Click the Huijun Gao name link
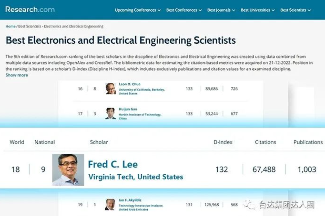The width and height of the screenshot is (327, 216). pyautogui.click(x=128, y=109)
